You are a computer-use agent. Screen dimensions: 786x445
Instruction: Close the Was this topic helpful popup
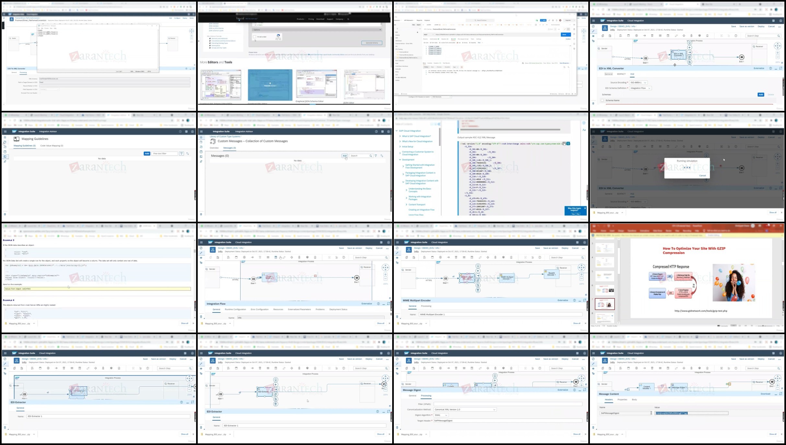(585, 208)
